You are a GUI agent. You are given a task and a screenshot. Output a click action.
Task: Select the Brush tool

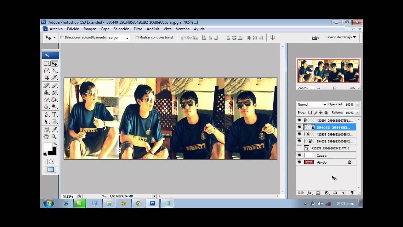point(54,86)
